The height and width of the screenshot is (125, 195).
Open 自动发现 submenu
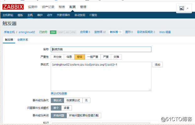[80, 15]
